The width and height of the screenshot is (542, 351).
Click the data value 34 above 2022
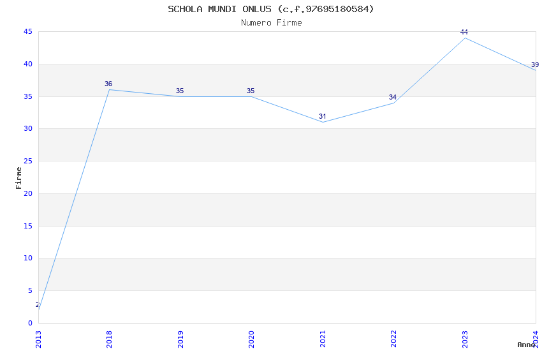pos(393,97)
